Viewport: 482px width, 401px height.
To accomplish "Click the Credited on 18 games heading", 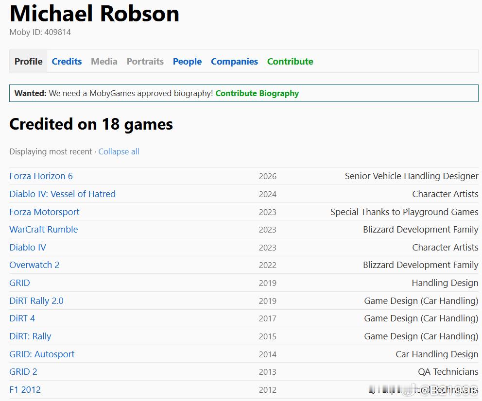I will point(91,124).
